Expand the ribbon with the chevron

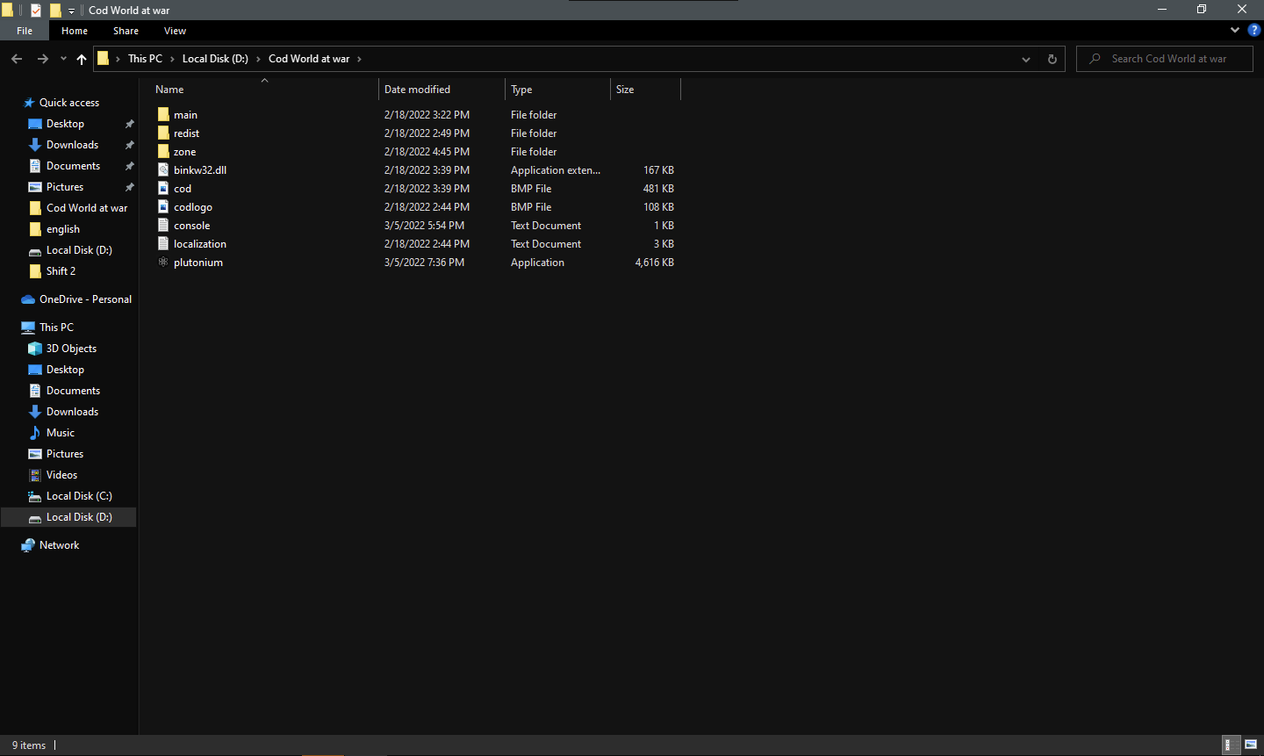1235,30
